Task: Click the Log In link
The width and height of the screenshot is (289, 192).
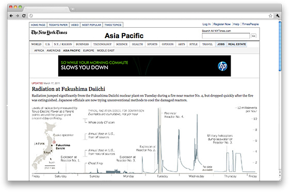Action: pyautogui.click(x=206, y=24)
